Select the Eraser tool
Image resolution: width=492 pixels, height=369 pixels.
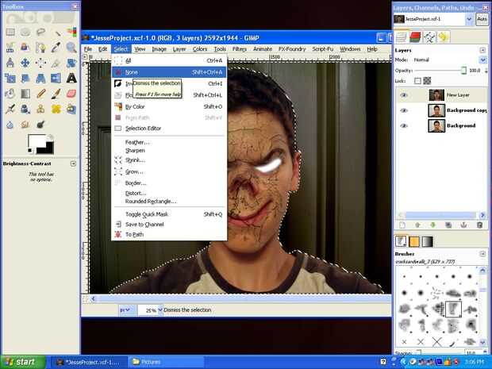click(x=71, y=94)
